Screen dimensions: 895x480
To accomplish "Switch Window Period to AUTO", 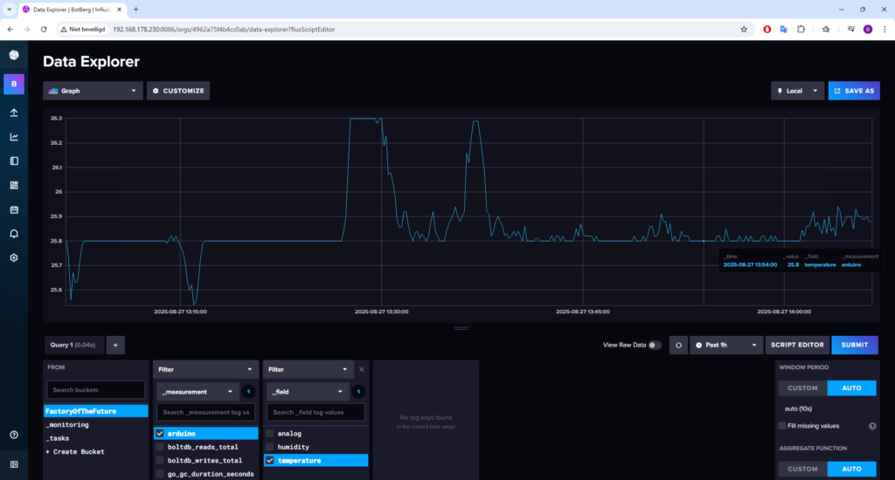I will (x=851, y=388).
